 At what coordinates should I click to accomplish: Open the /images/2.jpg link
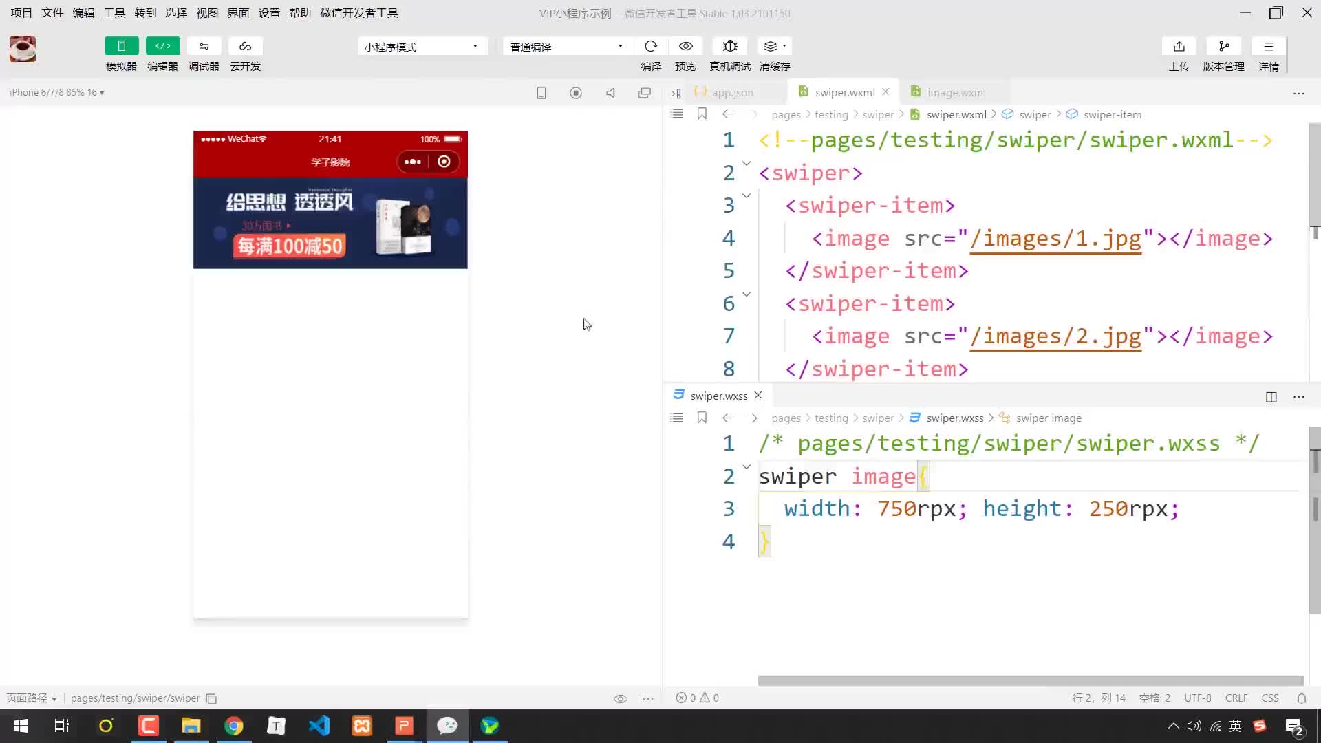point(1055,336)
